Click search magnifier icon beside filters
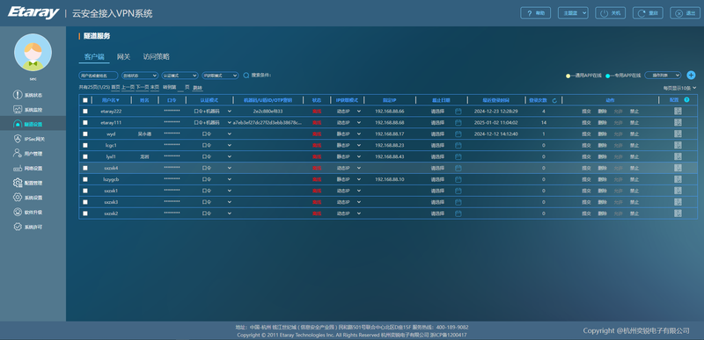 (246, 76)
